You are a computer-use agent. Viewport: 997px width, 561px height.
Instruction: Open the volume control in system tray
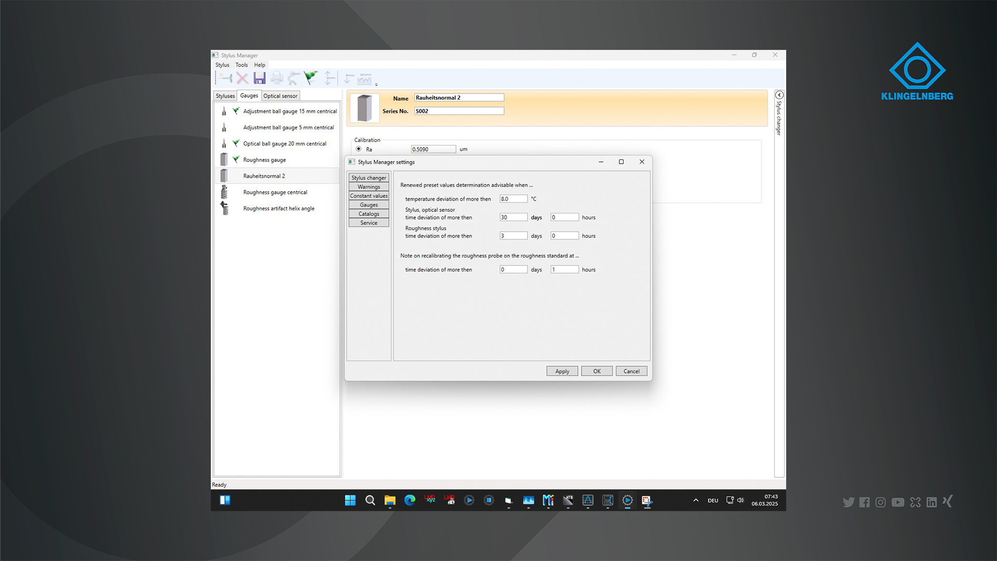(740, 500)
